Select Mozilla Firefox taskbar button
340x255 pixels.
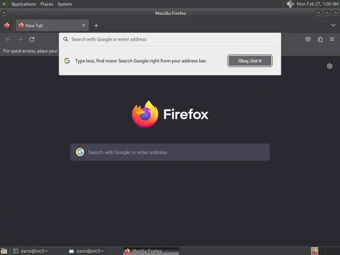pyautogui.click(x=151, y=251)
